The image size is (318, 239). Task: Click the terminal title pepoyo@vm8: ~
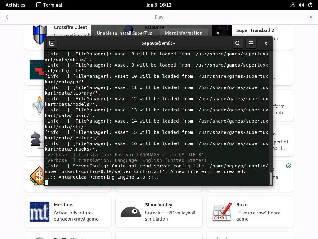click(x=158, y=43)
